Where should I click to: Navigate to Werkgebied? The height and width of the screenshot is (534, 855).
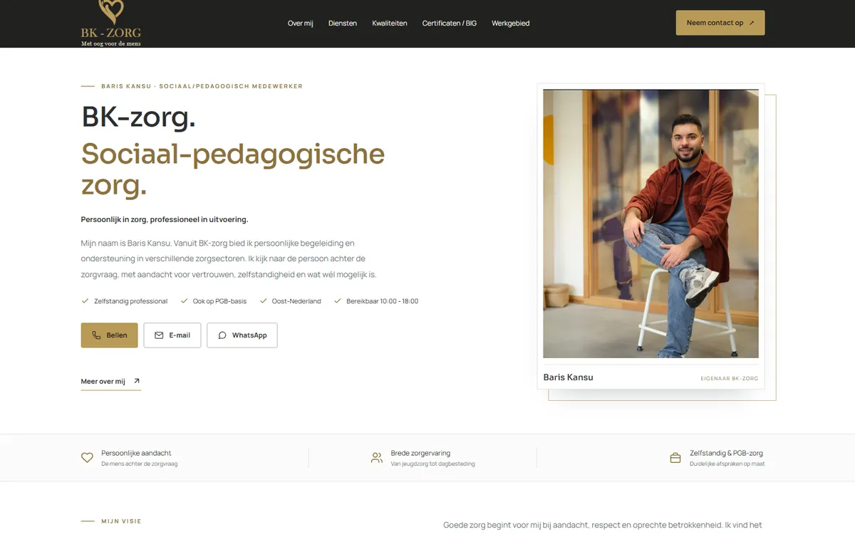[510, 23]
